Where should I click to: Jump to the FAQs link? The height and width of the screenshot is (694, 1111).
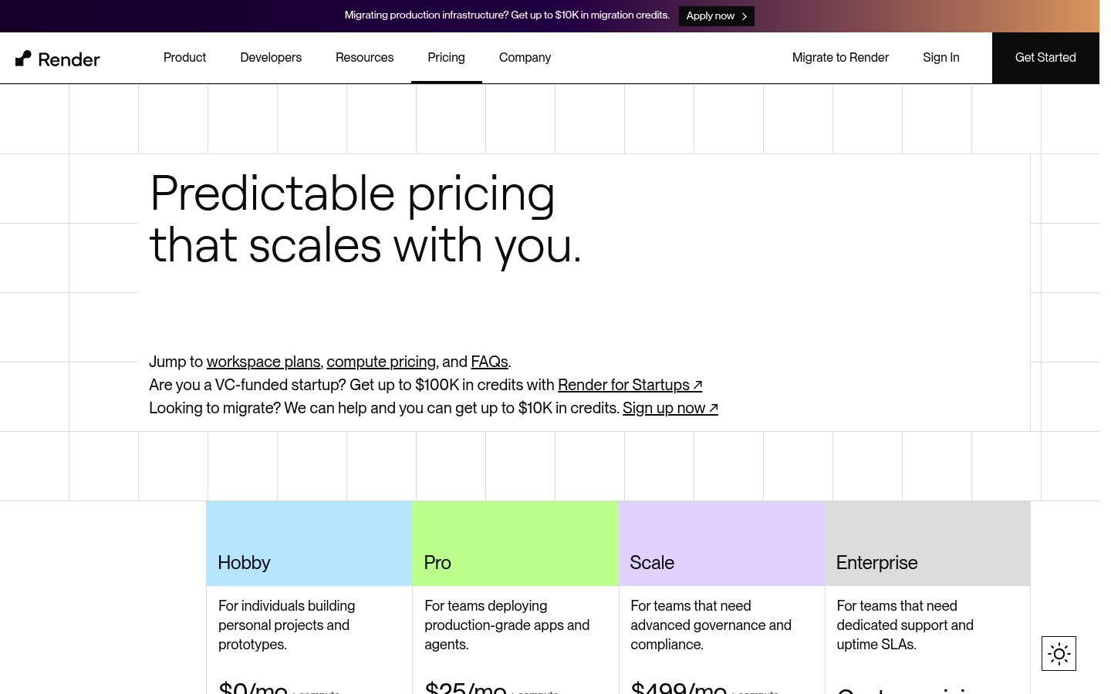point(489,362)
